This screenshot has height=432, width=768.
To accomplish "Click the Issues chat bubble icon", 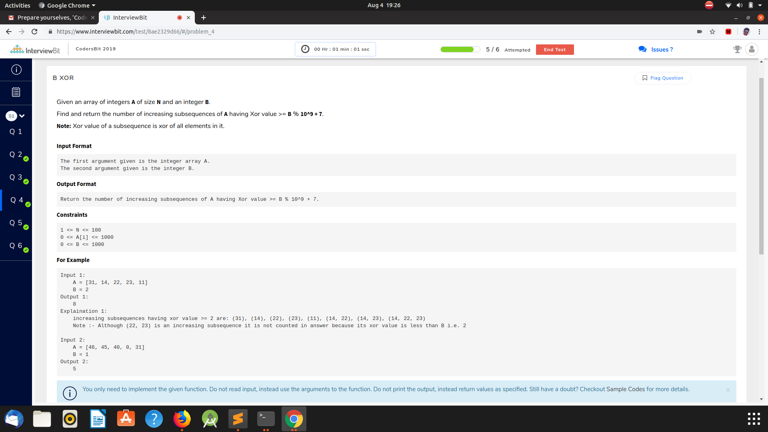I will (x=642, y=49).
